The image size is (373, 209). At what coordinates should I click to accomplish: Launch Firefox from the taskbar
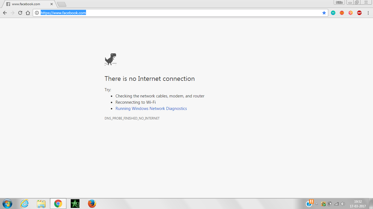(x=92, y=204)
